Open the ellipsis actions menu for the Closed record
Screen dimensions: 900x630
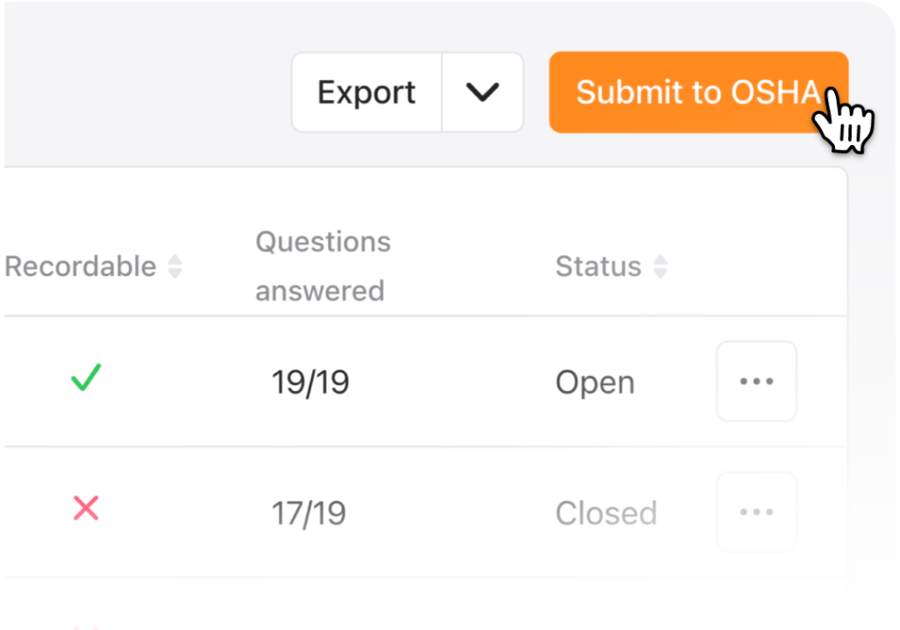pos(756,512)
